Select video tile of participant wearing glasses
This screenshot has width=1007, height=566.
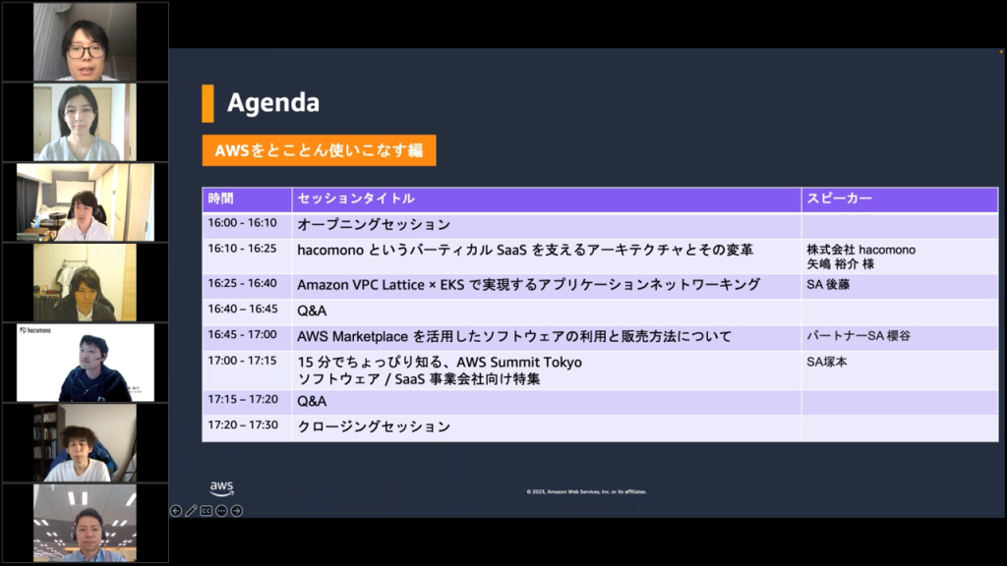pyautogui.click(x=86, y=41)
